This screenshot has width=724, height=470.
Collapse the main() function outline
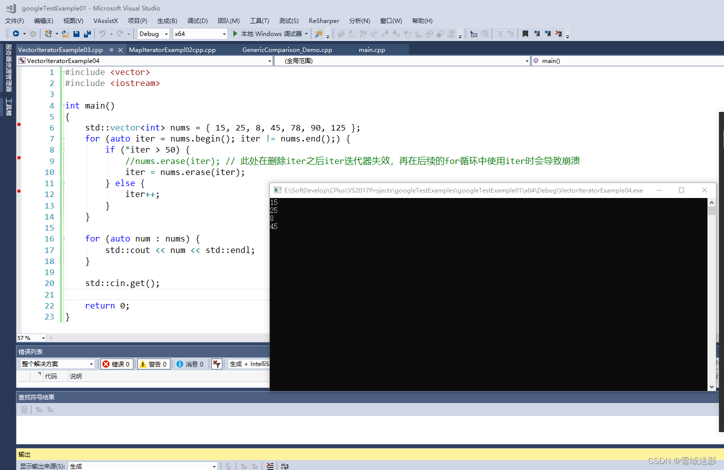pyautogui.click(x=63, y=105)
